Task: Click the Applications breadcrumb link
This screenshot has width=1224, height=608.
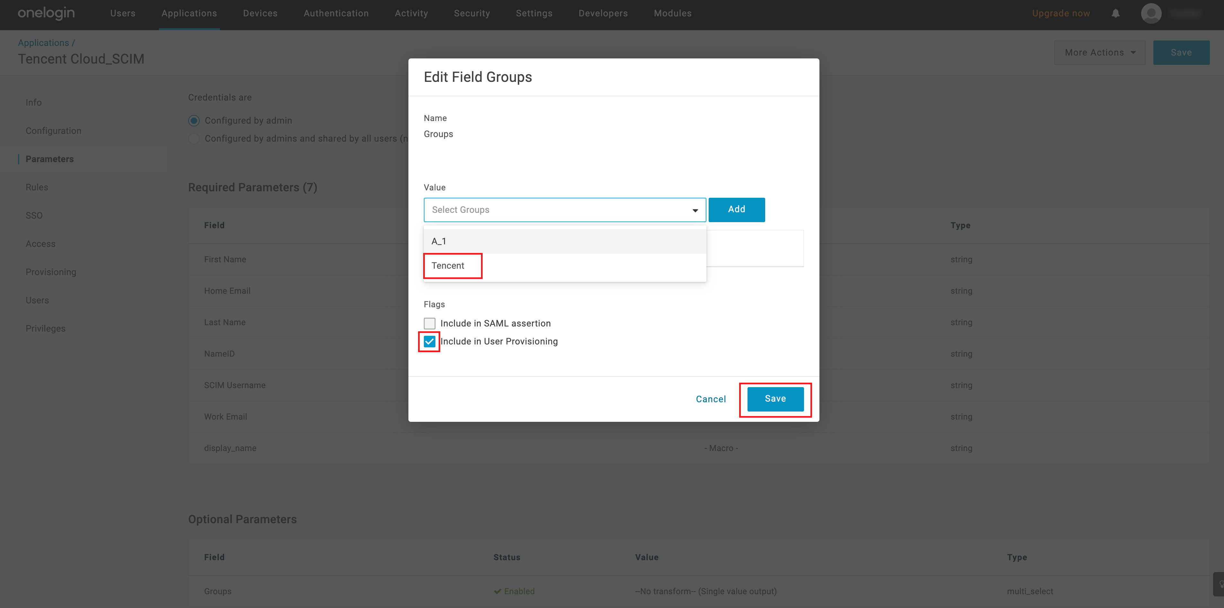Action: tap(43, 43)
